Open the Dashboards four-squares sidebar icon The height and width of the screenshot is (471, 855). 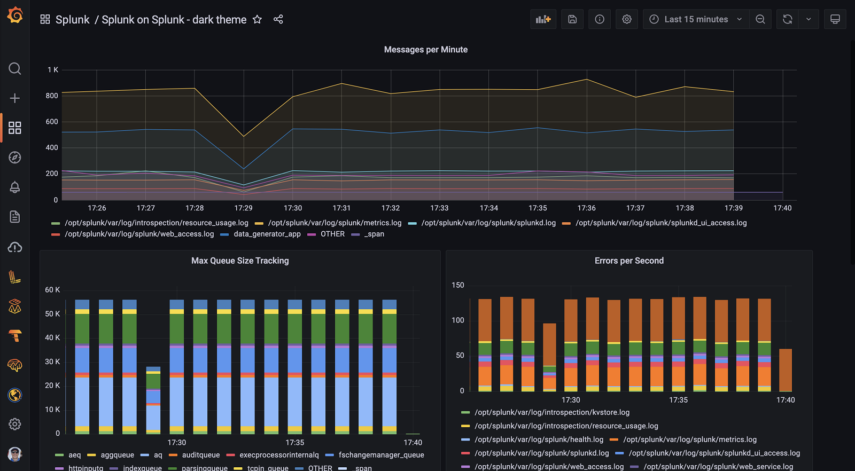coord(15,128)
